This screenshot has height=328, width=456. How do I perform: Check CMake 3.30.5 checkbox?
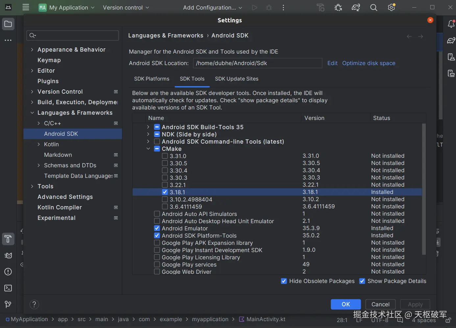tap(165, 163)
